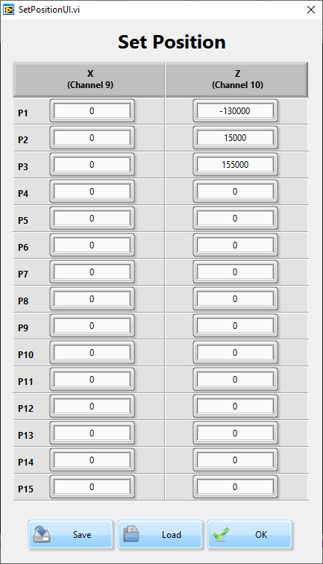
Task: Focus the P10 Z value field
Action: click(235, 352)
